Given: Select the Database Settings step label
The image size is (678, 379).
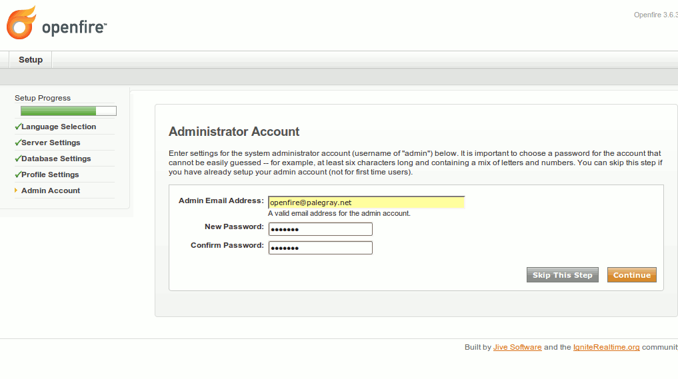Looking at the screenshot, I should coord(56,159).
